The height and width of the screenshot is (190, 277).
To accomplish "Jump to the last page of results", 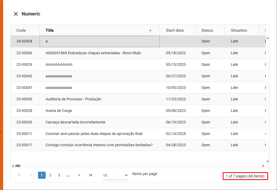I will point(90,175).
